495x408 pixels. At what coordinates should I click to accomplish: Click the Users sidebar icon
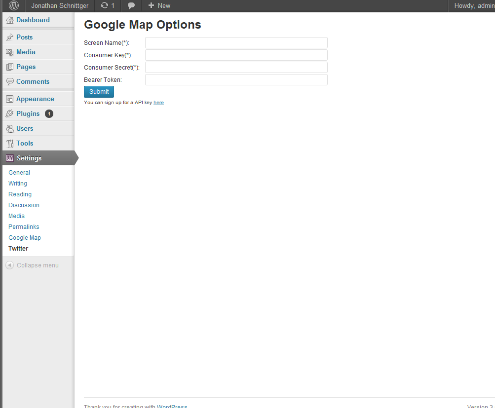[x=10, y=128]
